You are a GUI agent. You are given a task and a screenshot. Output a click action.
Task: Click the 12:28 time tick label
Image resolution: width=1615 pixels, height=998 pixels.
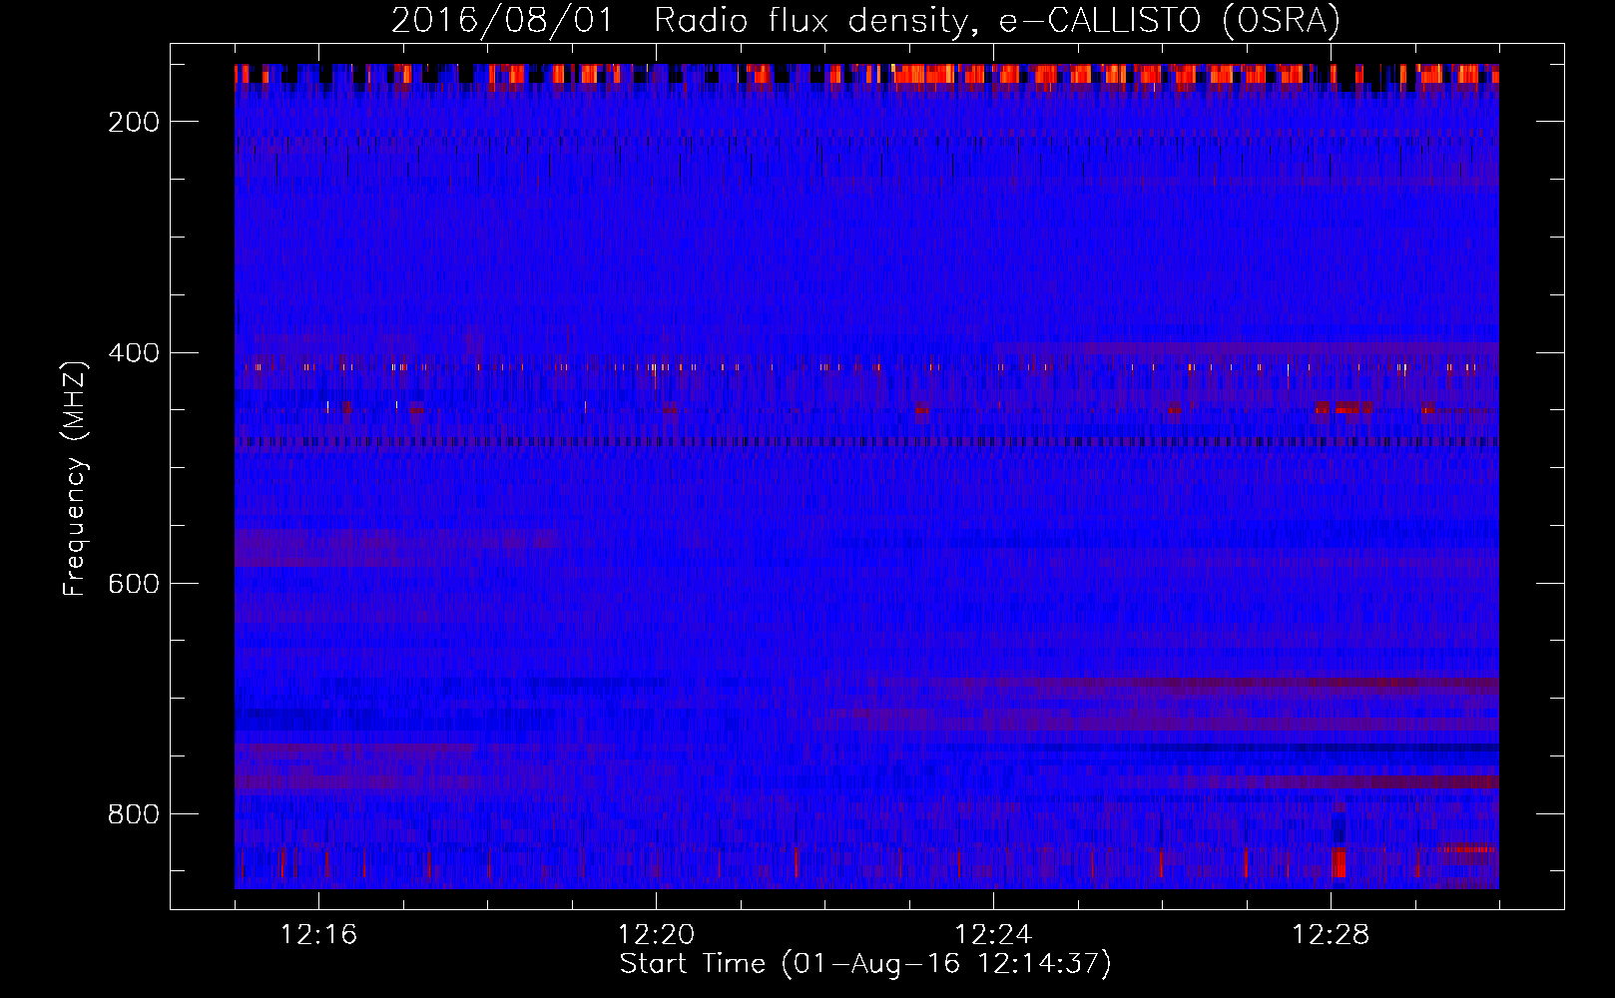(x=1331, y=935)
